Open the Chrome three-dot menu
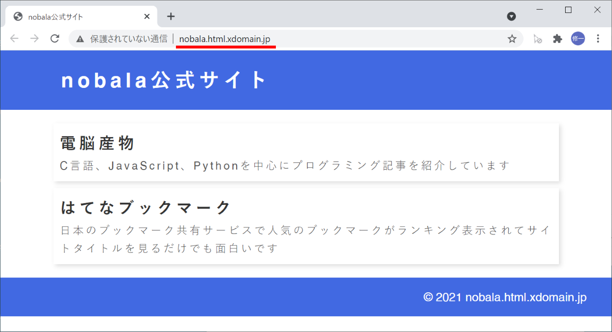The image size is (612, 332). coord(598,39)
